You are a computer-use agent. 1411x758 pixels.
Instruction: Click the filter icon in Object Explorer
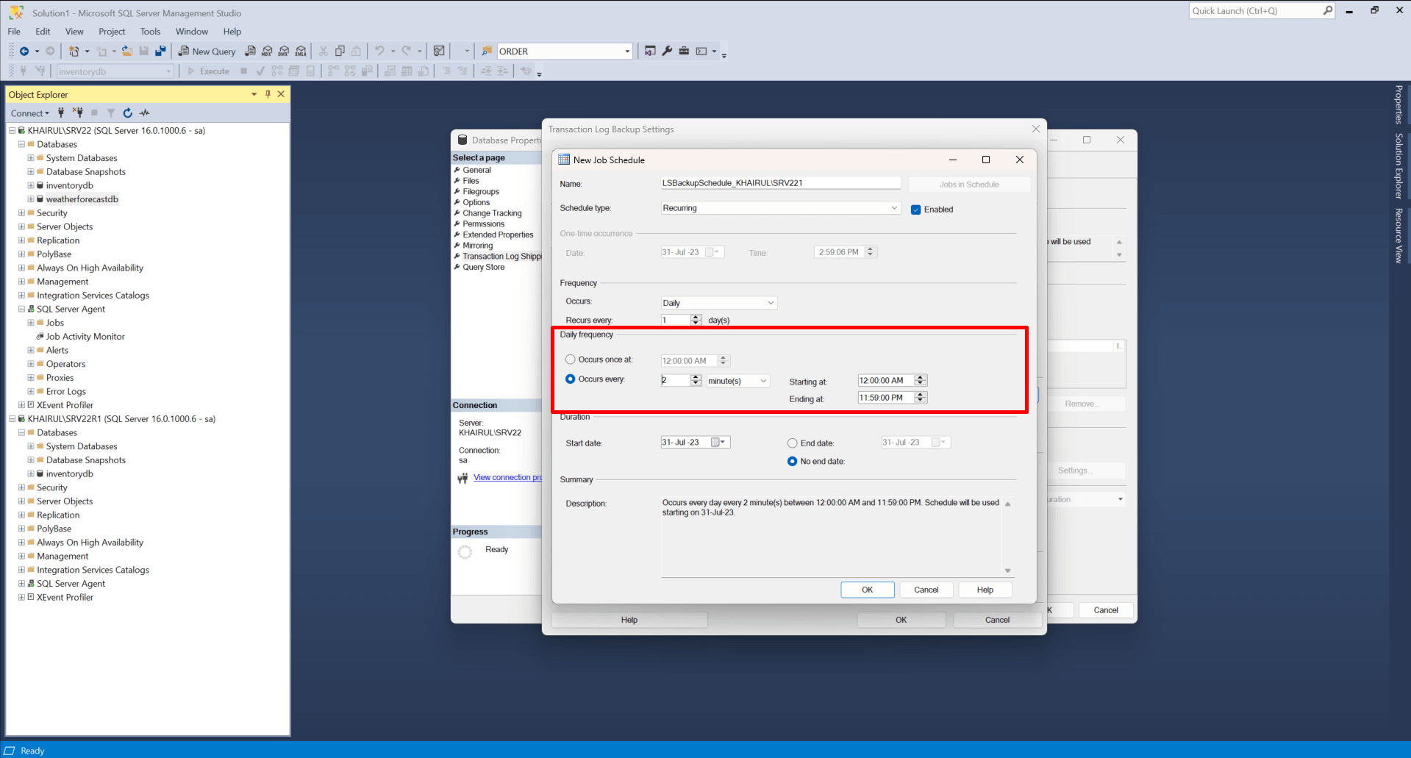[x=111, y=113]
